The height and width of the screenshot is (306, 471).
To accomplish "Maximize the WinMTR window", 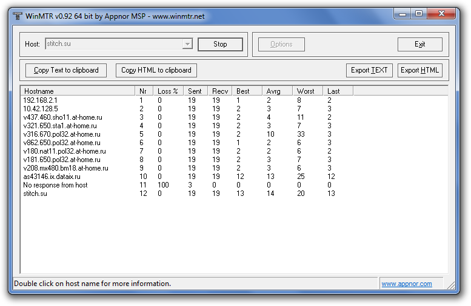I will click(x=419, y=13).
